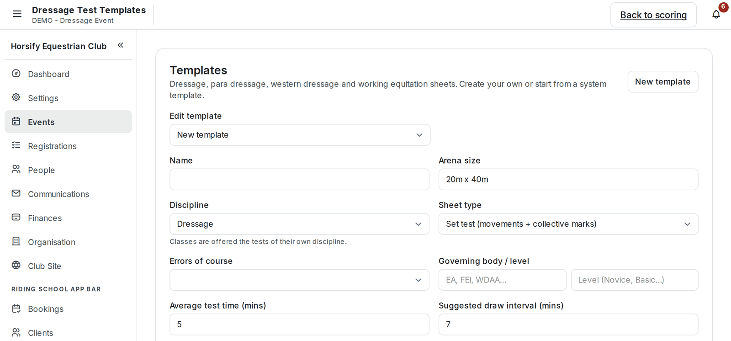Click the Level (Novice, Basic) field

tap(635, 280)
